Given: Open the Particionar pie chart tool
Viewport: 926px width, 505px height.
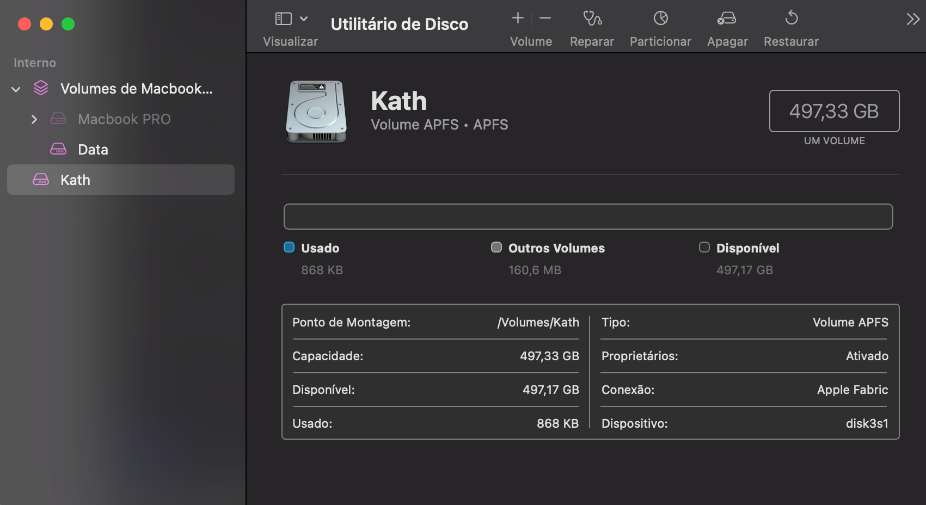Looking at the screenshot, I should coord(660,19).
